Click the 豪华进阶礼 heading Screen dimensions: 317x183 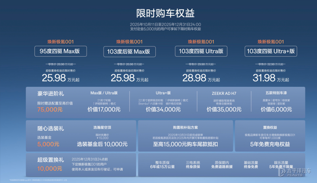51,94
